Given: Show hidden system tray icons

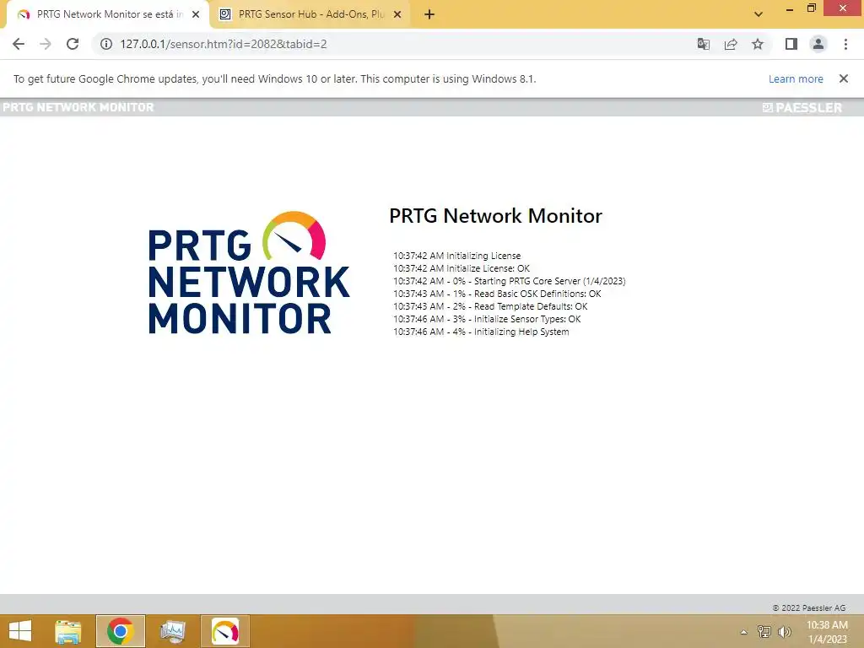Looking at the screenshot, I should (744, 632).
